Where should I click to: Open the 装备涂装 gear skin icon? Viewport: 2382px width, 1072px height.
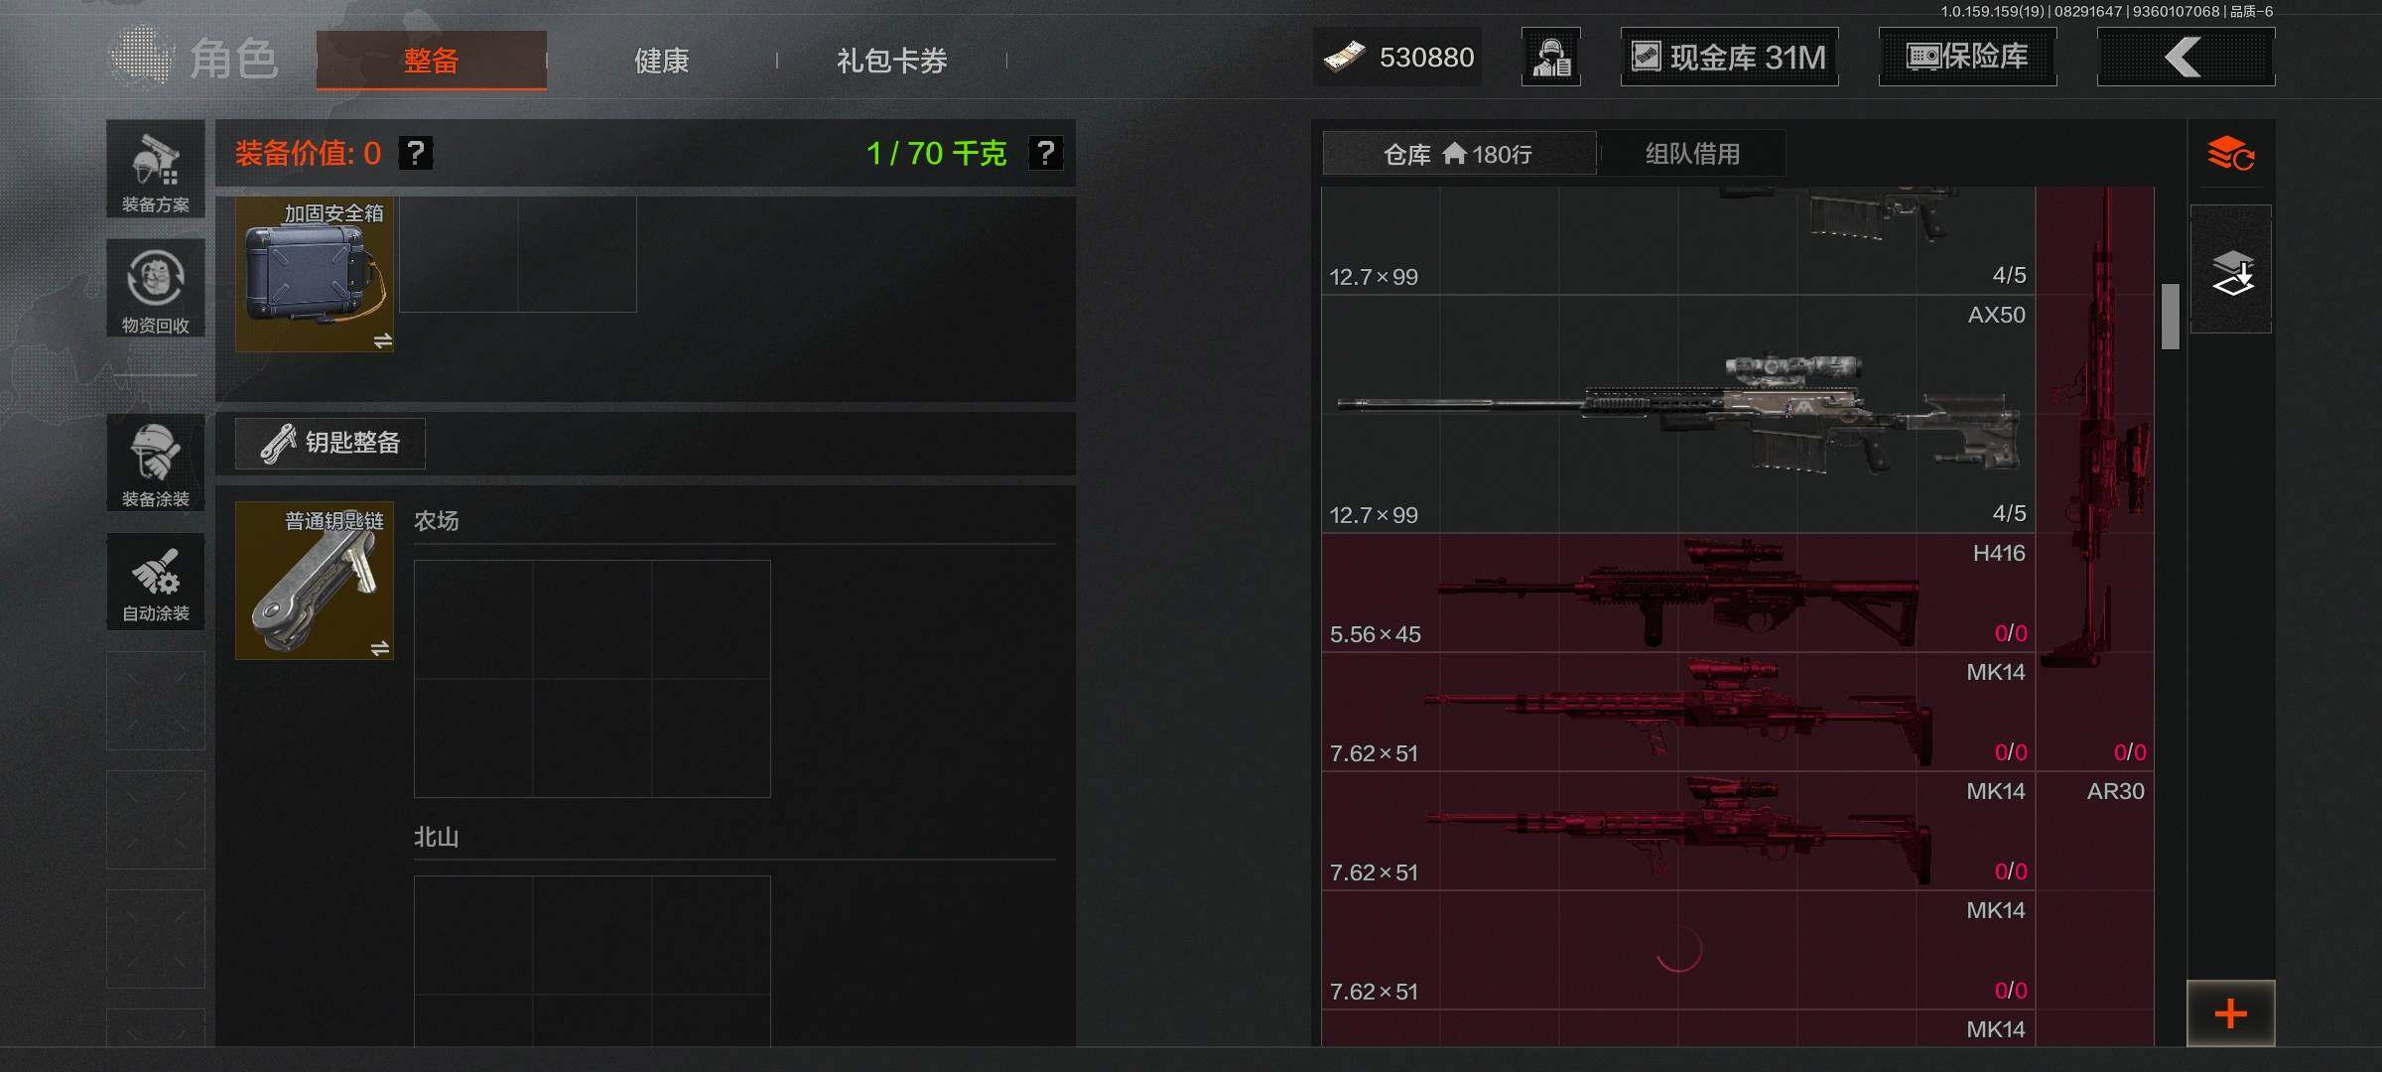point(156,464)
